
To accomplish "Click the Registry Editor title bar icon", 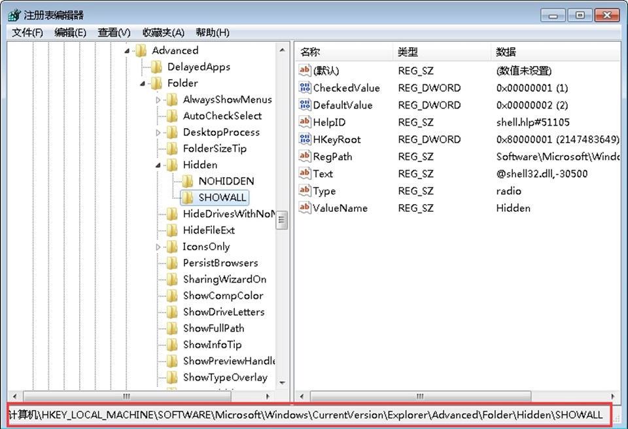I will coord(14,15).
